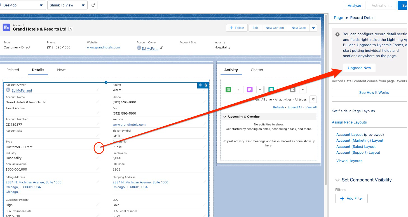Click the info icon in the upgrade notice
Viewport: 408px width, 217px height.
337,34
